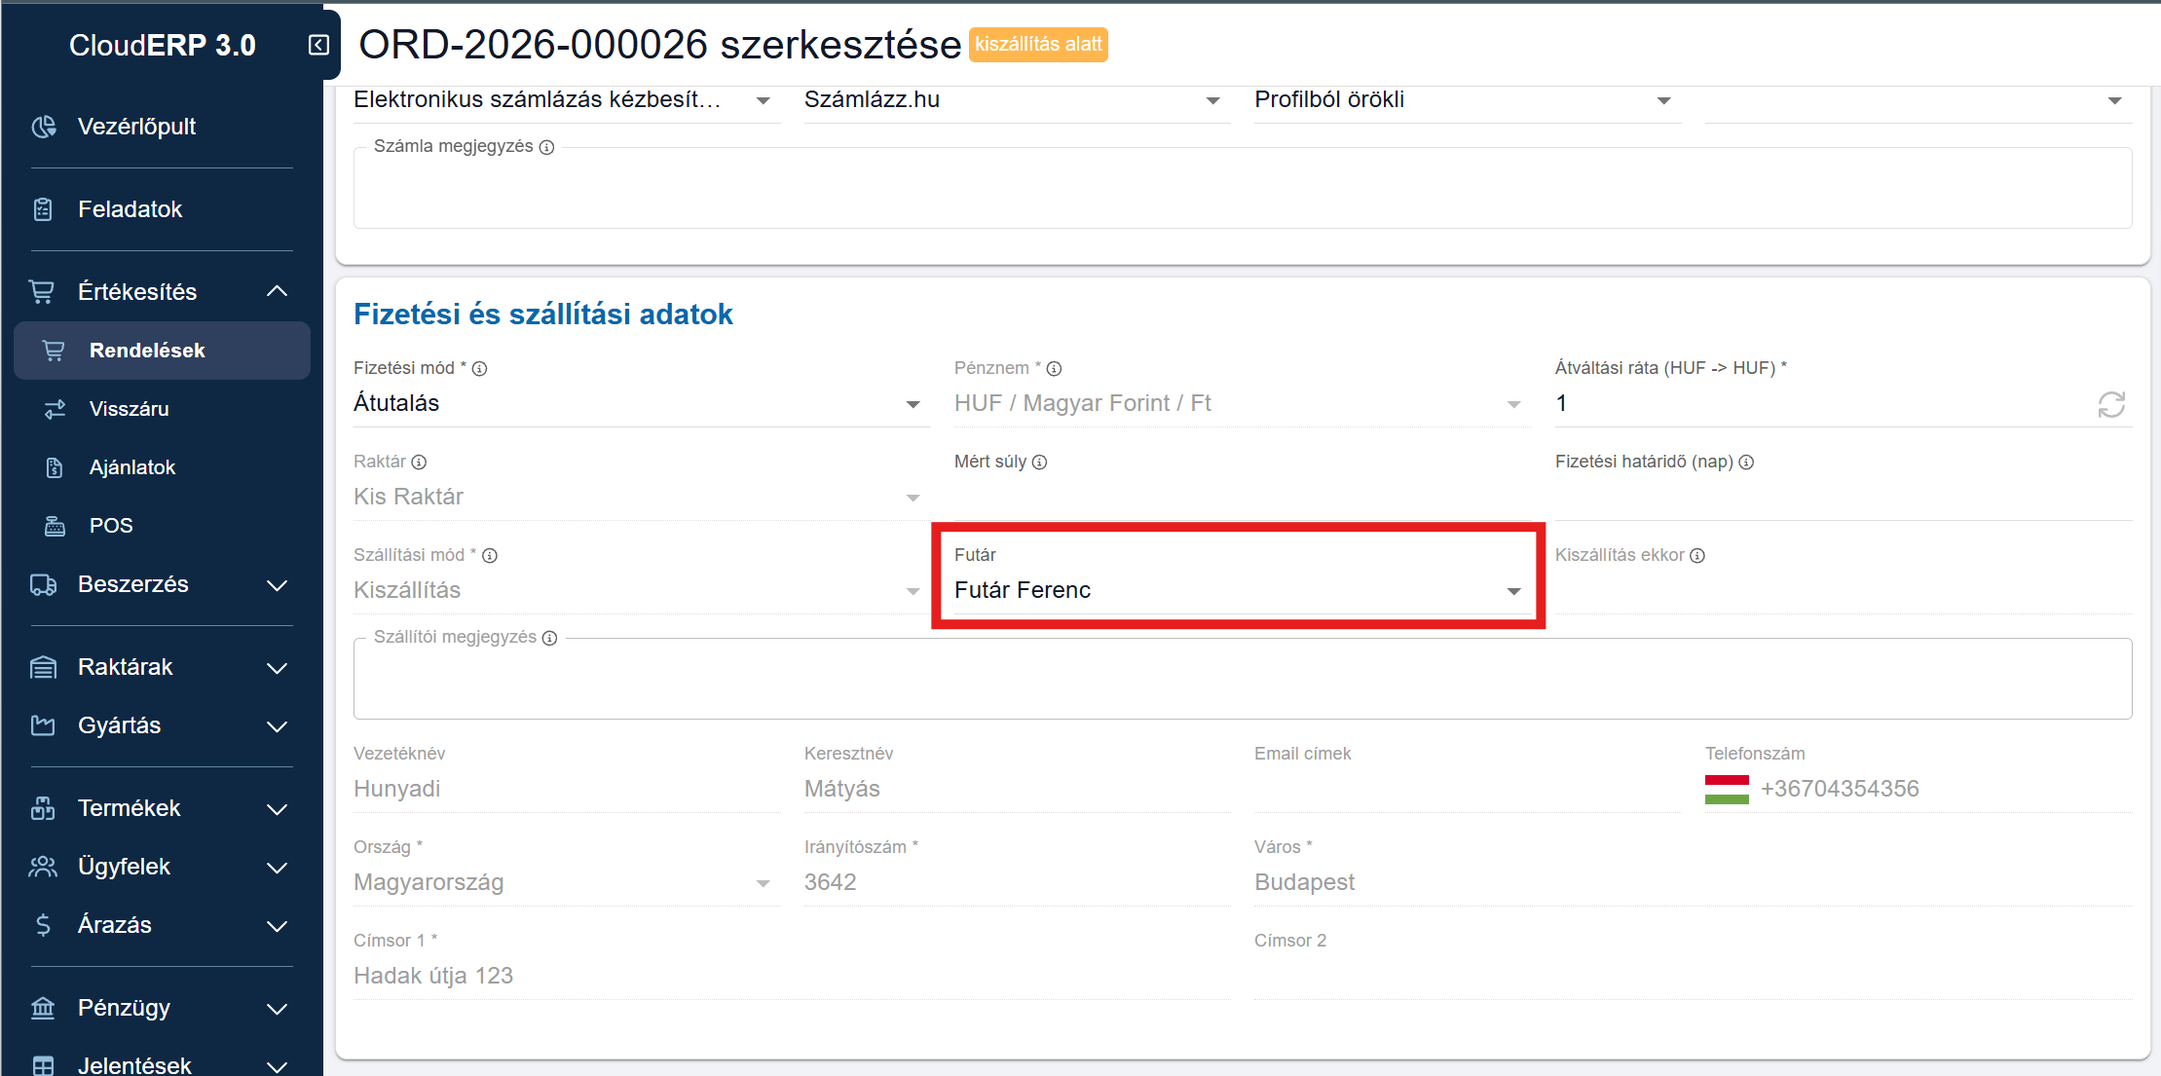The height and width of the screenshot is (1076, 2161).
Task: Open the Számlázz.hu dropdown
Action: [x=1013, y=100]
